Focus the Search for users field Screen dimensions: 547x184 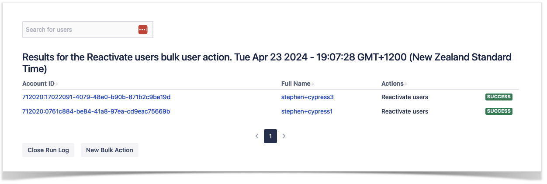tap(79, 30)
